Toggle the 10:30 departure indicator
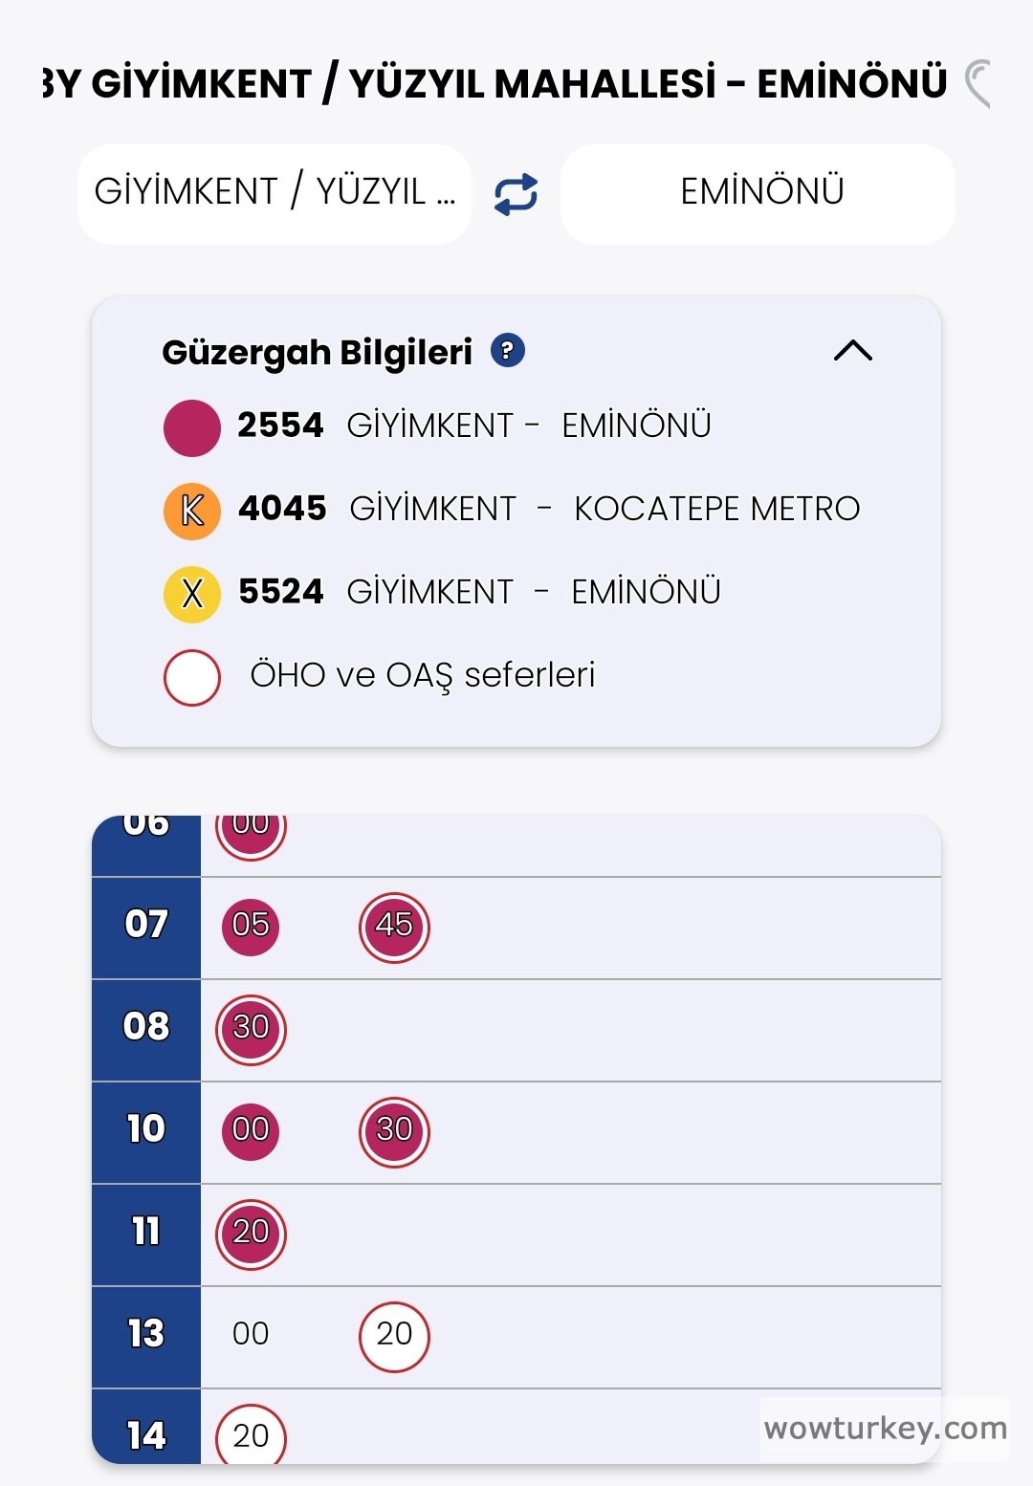This screenshot has height=1486, width=1033. (x=395, y=1129)
